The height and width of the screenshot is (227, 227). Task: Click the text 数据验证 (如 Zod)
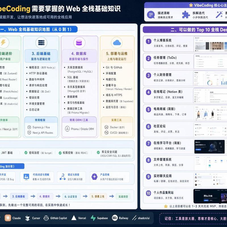click(x=40, y=91)
